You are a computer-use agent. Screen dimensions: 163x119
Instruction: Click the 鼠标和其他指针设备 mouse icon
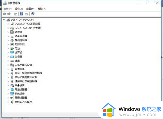coord(12,77)
